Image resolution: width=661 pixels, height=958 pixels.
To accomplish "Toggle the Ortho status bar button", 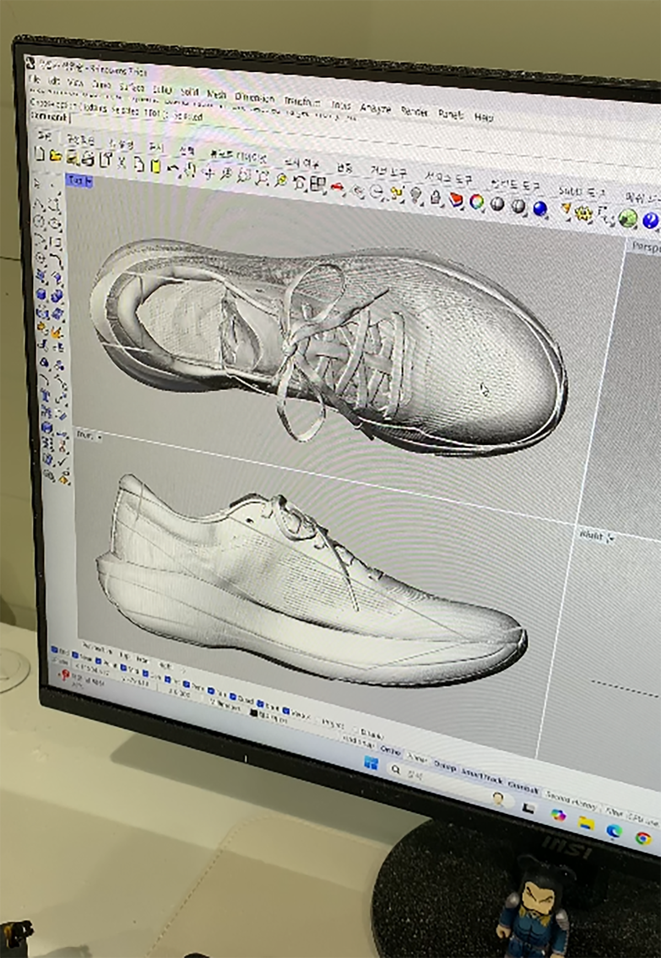I will point(391,750).
